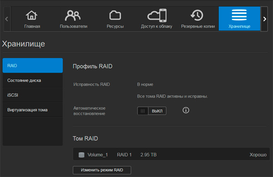This screenshot has height=177, width=273.
Task: Select the RAID sidebar tab
Action: click(x=33, y=65)
